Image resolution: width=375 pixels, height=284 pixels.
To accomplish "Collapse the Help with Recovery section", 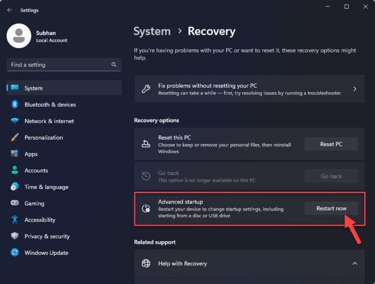I will tap(355, 264).
